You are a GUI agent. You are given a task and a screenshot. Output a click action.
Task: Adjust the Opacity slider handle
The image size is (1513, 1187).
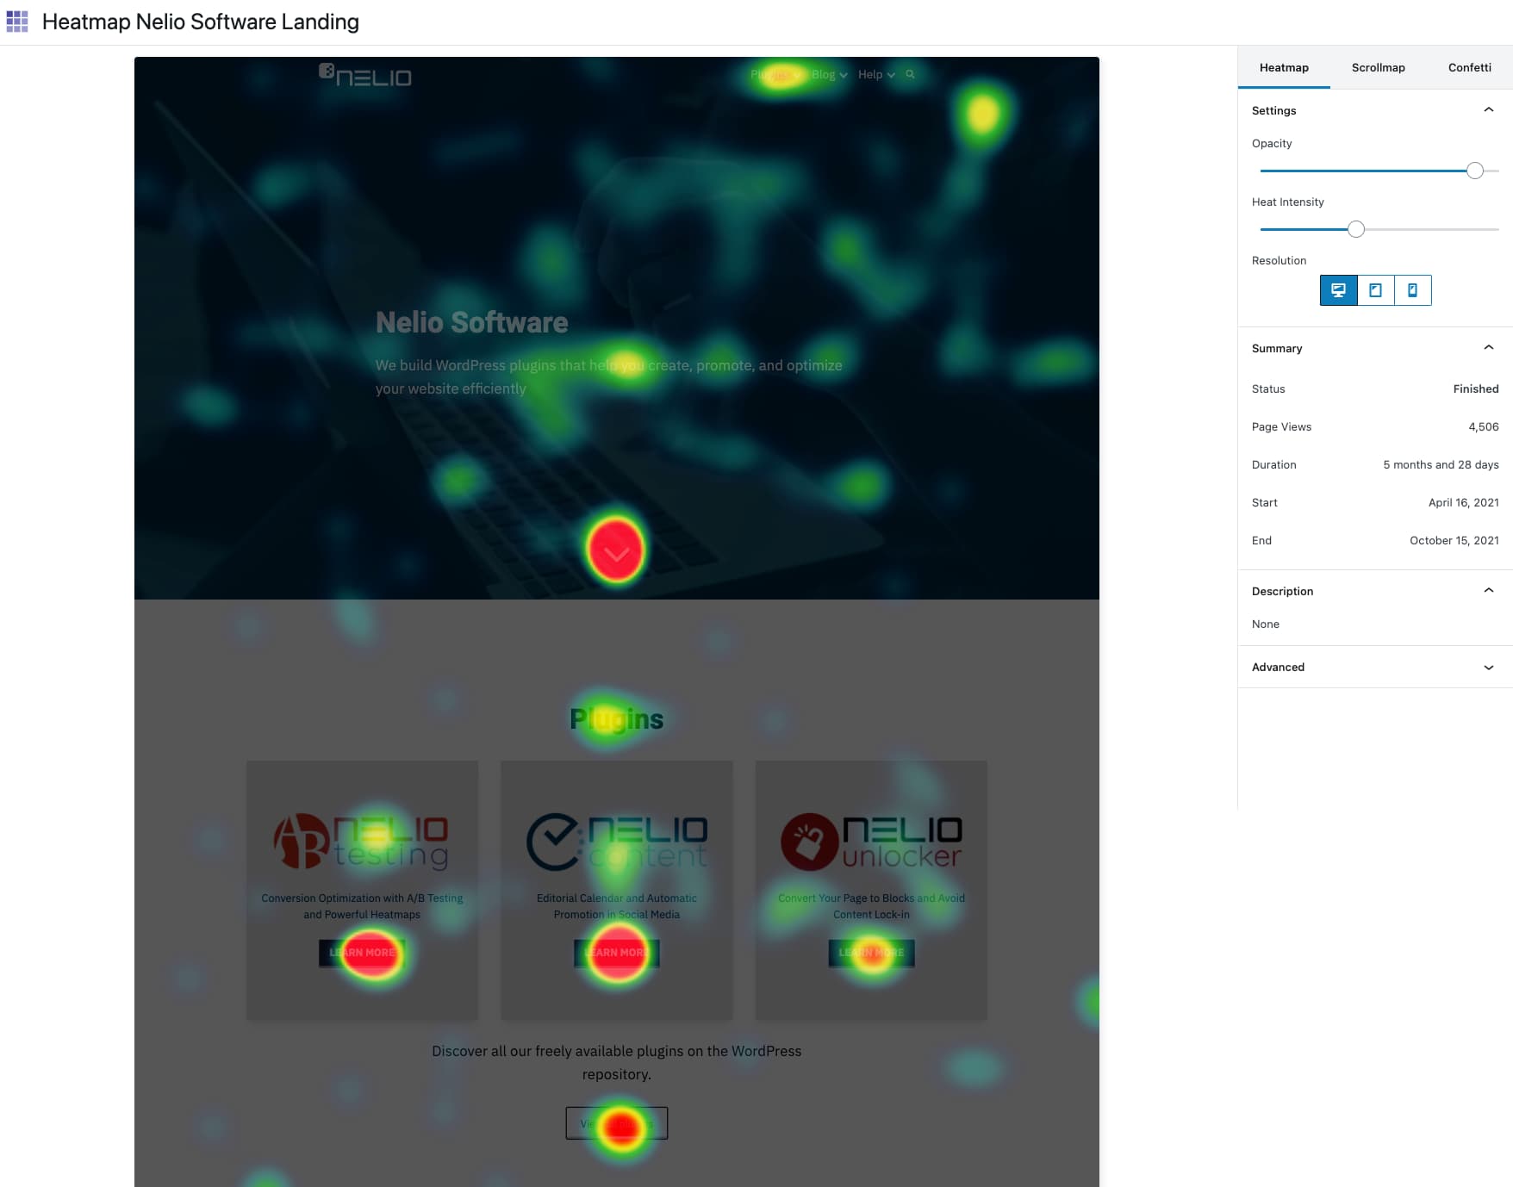point(1475,171)
